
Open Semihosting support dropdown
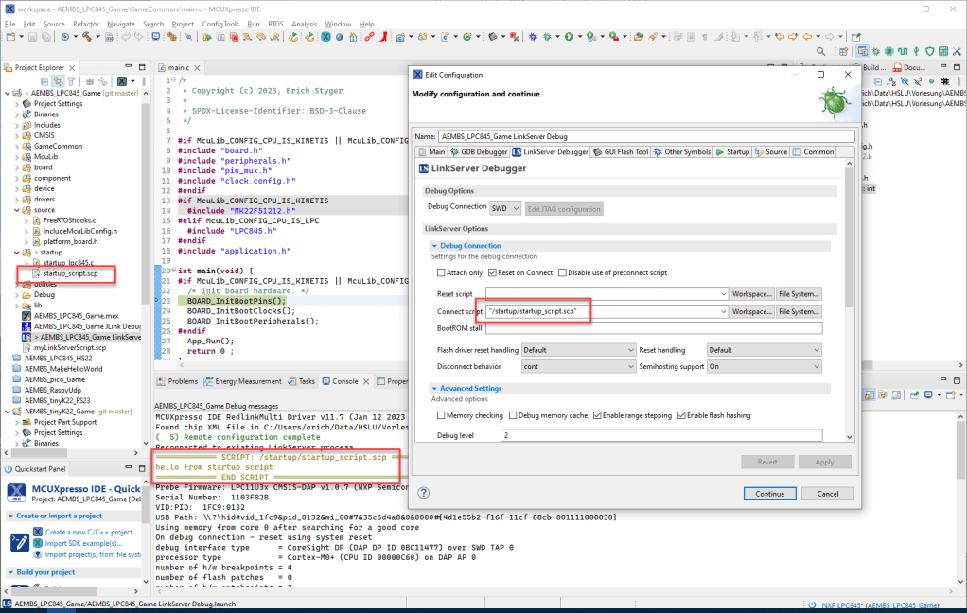tap(764, 366)
